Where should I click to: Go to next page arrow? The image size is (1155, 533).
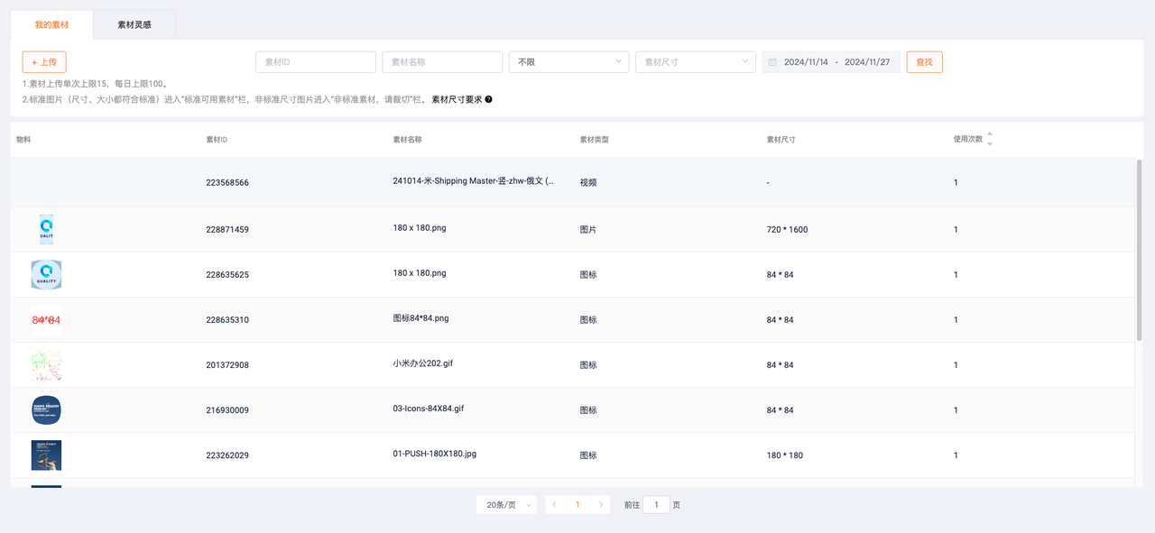point(601,505)
